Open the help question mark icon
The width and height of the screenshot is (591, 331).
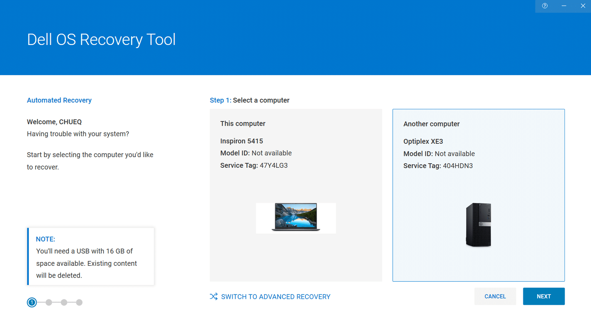(x=544, y=6)
